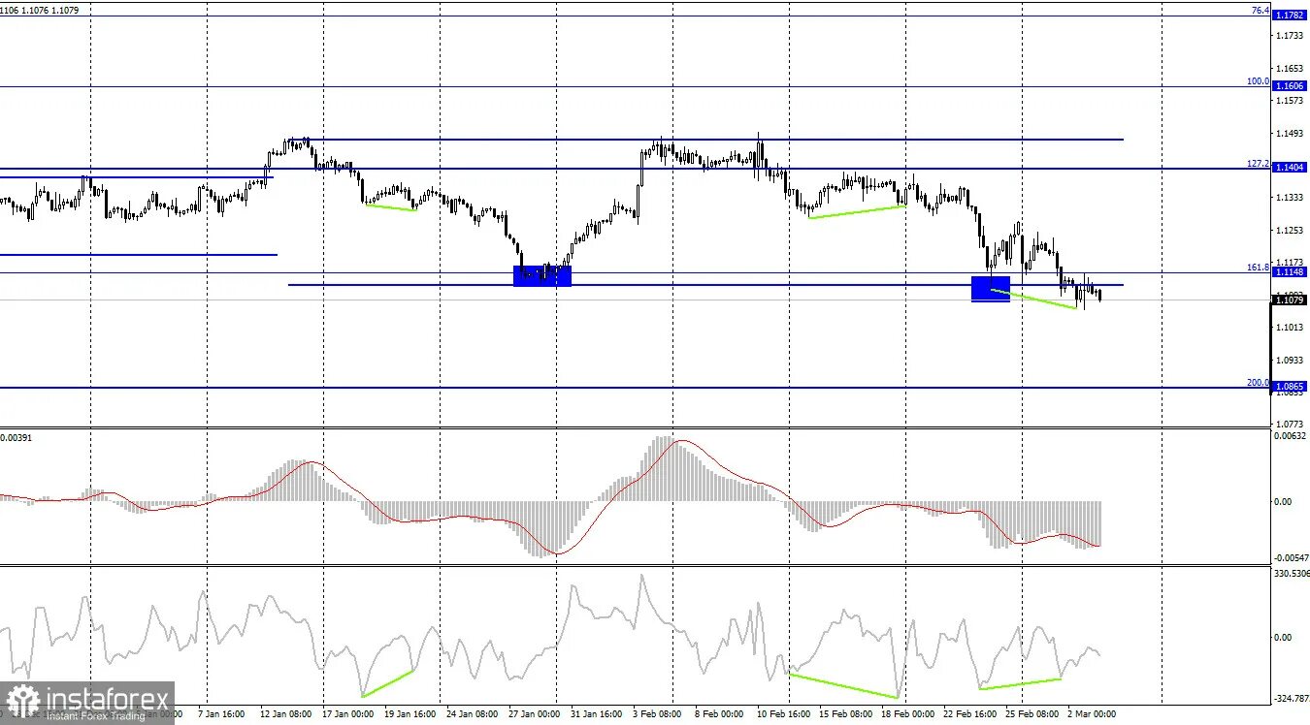Click the 1.1782 price level tag

click(x=1289, y=16)
